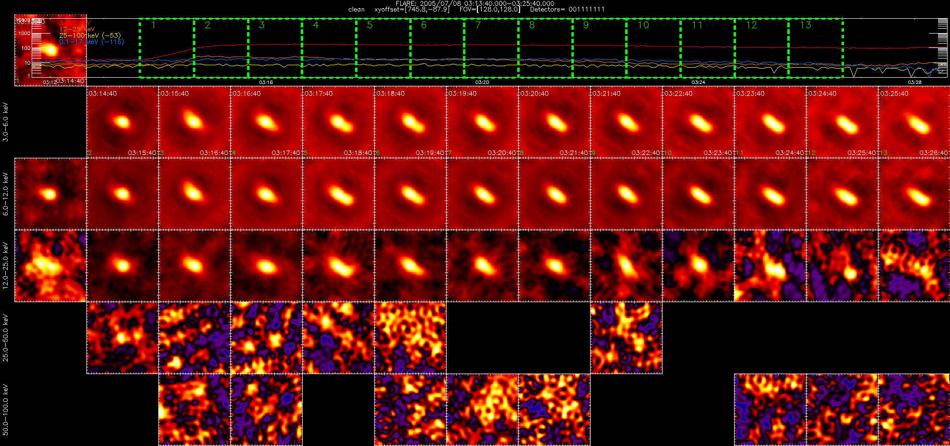Select the 6.0-12.0 keV image in the 03:25:40 column
Image resolution: width=950 pixels, height=446 pixels.
pos(914,194)
